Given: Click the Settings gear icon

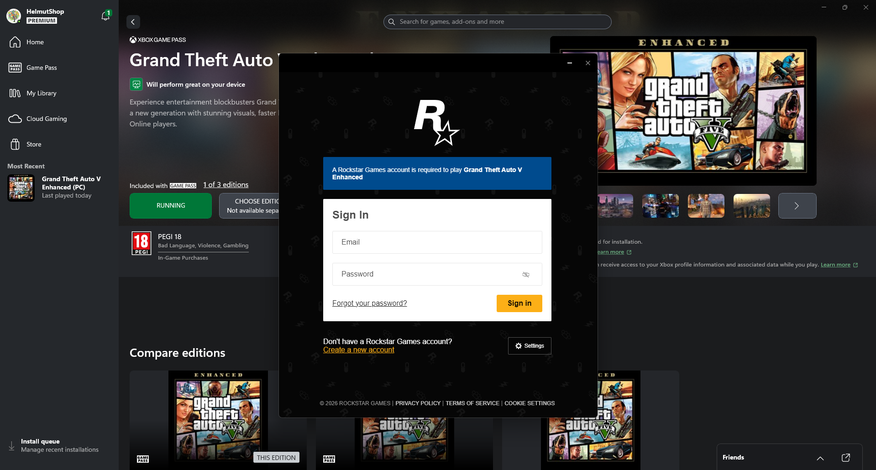Looking at the screenshot, I should (519, 346).
